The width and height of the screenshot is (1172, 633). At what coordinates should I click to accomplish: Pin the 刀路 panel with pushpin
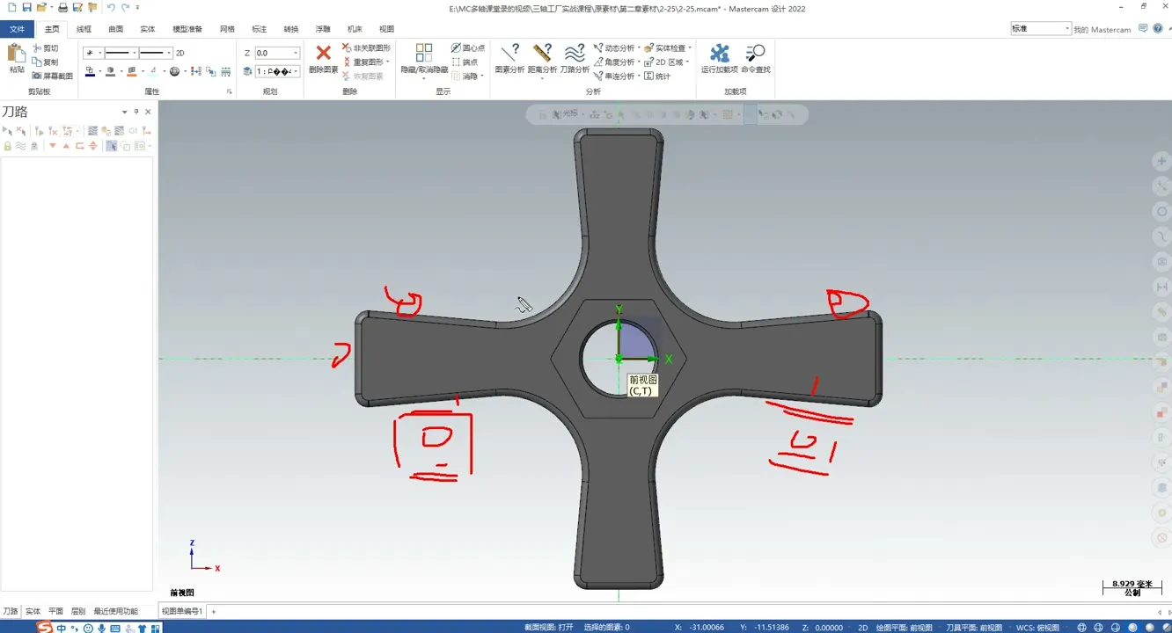coord(136,112)
